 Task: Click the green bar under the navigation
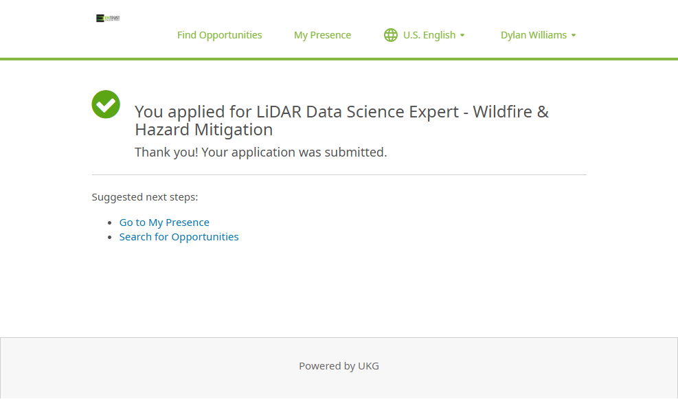coord(339,59)
